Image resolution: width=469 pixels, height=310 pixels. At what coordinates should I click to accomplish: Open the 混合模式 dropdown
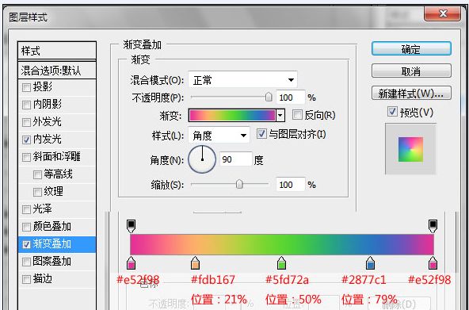[x=243, y=80]
